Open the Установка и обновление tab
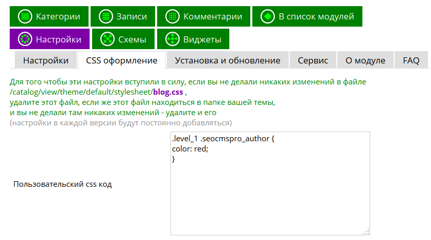 [x=227, y=60]
